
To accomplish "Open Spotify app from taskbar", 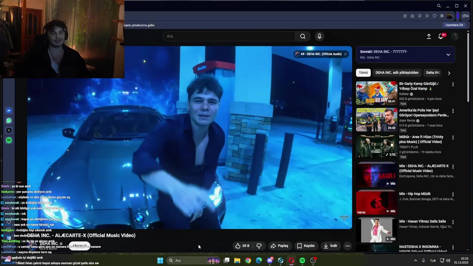I will coord(302,260).
